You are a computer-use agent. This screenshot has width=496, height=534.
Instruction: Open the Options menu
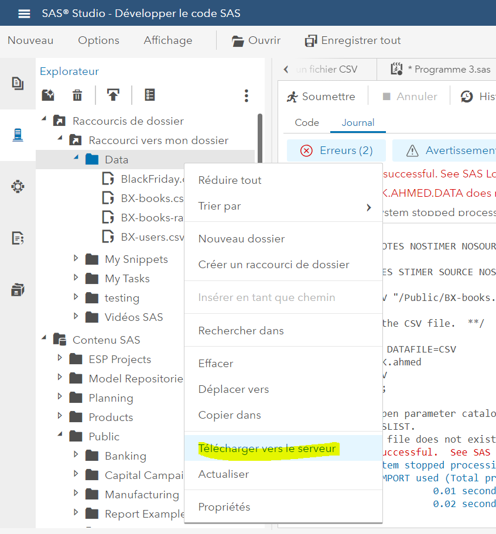99,40
